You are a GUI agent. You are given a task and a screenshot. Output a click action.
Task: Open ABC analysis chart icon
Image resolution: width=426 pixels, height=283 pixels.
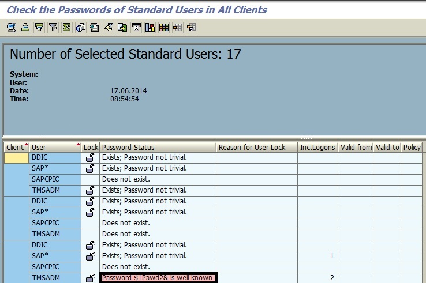150,28
